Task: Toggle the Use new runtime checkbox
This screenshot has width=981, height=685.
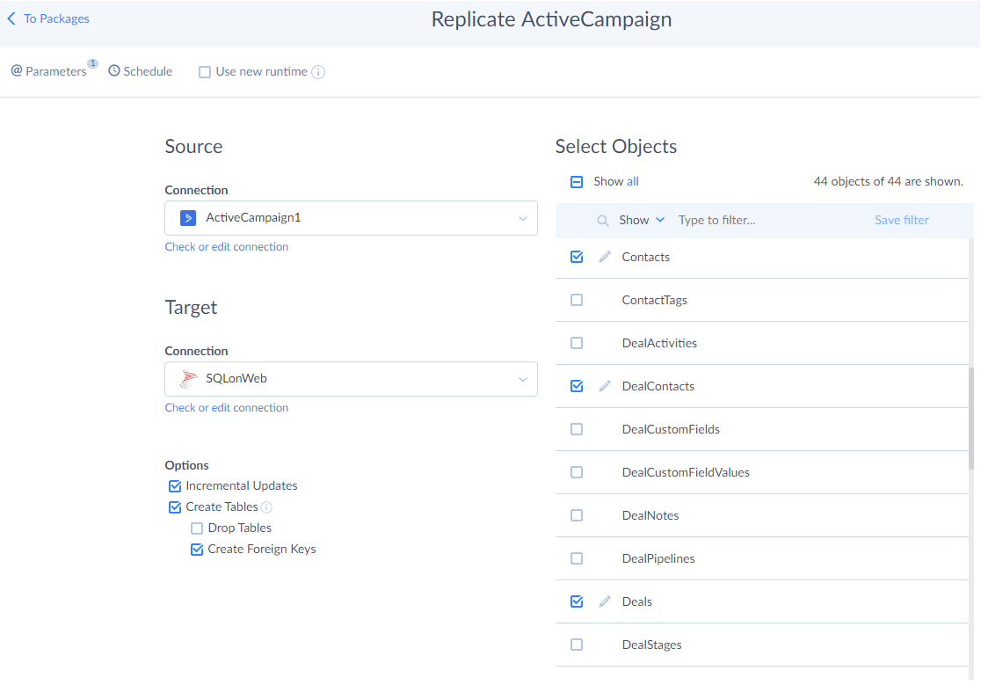Action: [205, 72]
